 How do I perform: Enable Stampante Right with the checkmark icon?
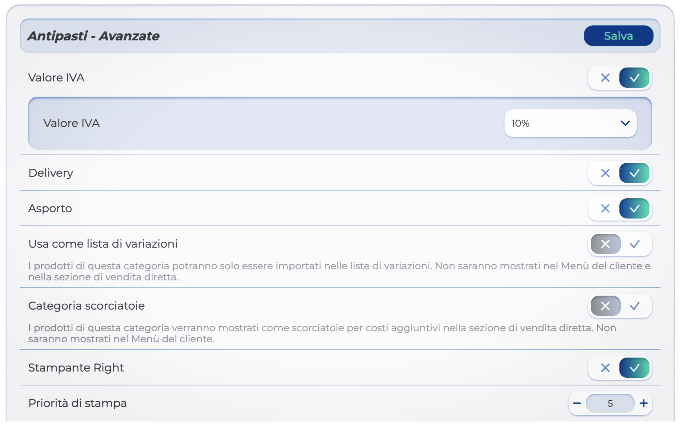click(634, 367)
